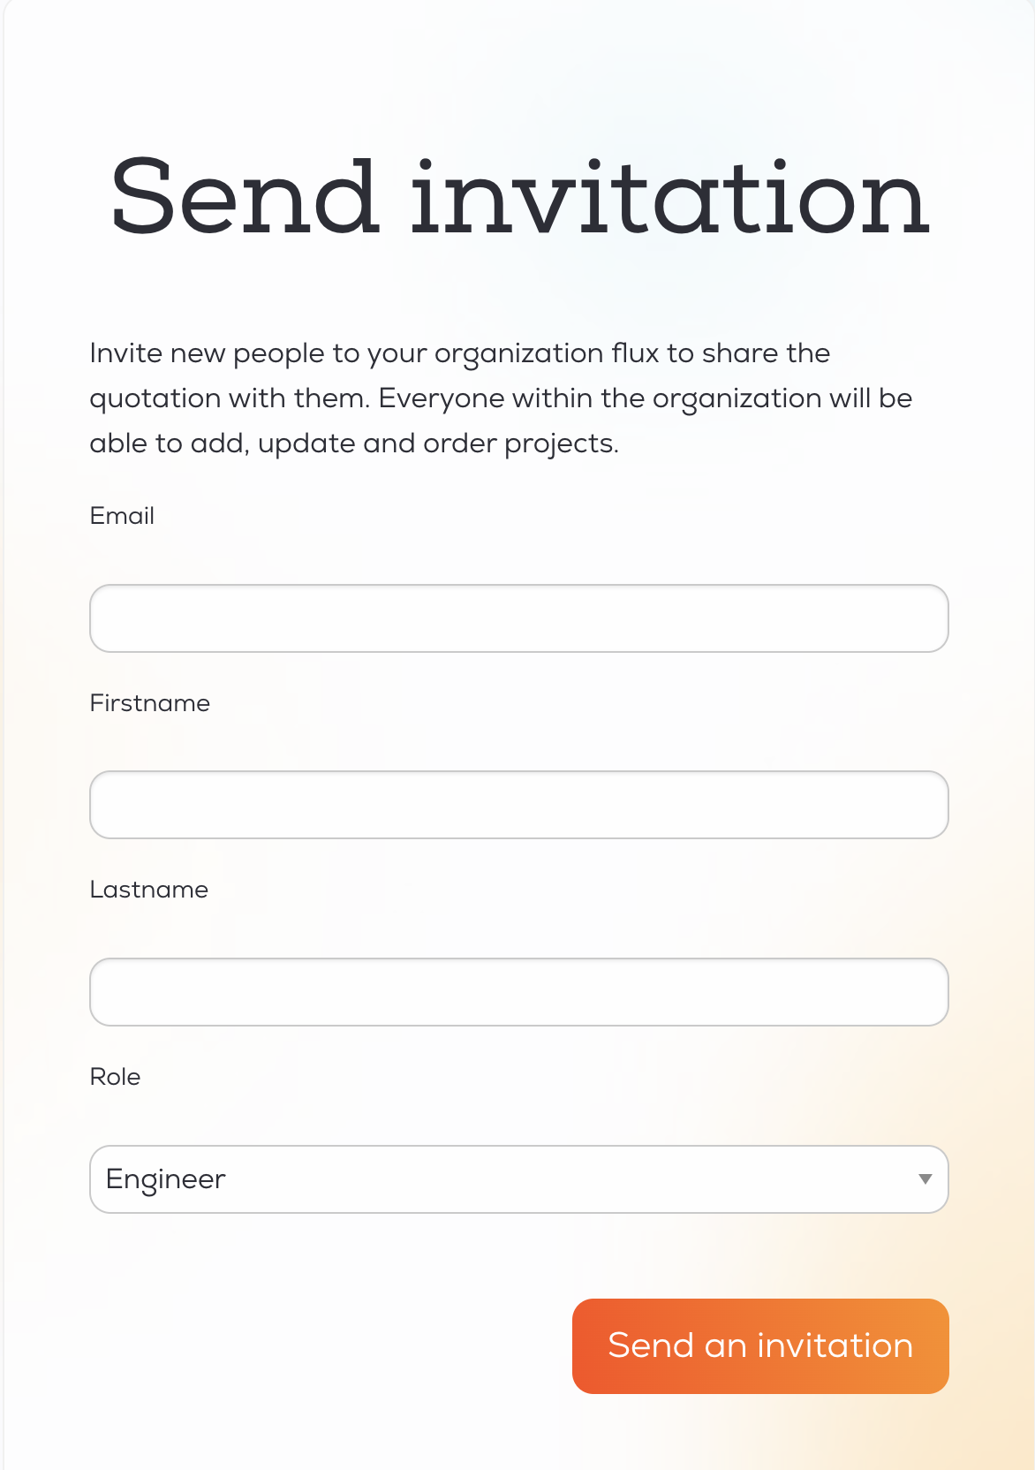Click the Email input field
The image size is (1035, 1470).
(x=518, y=618)
